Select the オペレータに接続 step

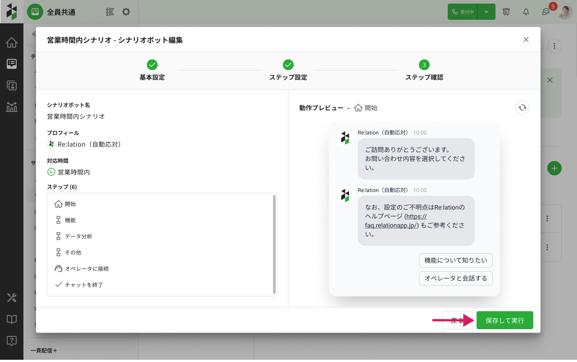point(86,269)
